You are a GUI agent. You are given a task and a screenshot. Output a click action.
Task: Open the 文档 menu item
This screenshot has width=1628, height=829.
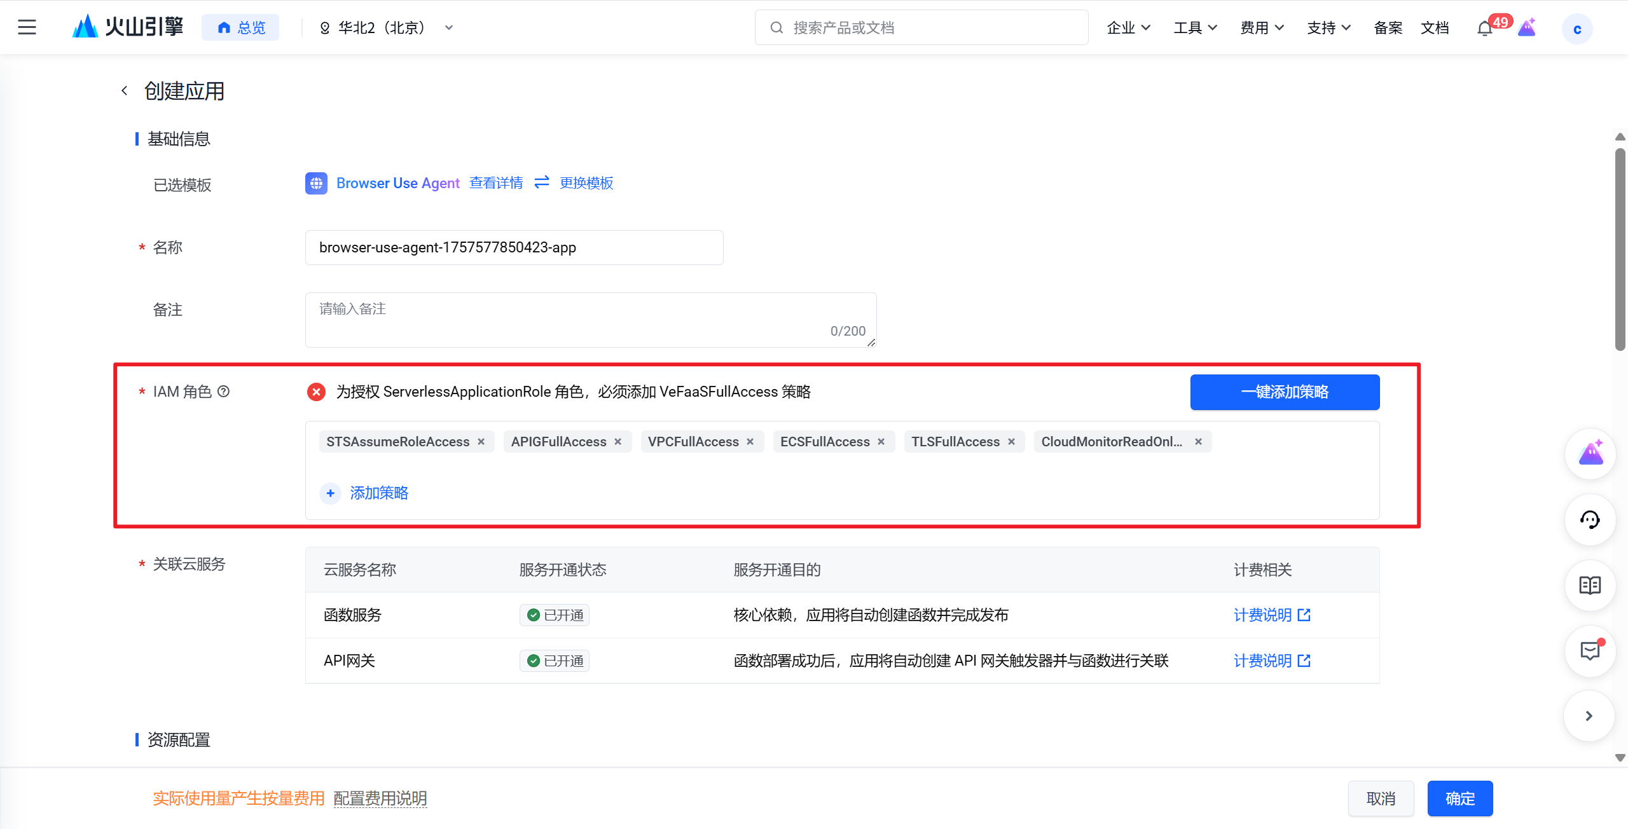1435,27
